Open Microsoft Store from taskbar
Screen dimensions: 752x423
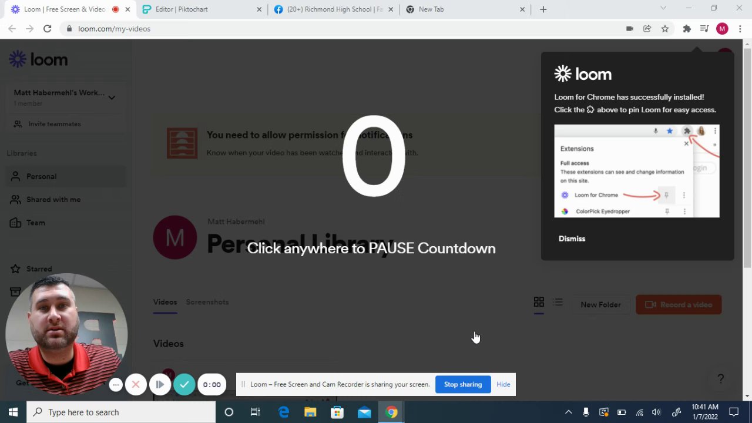[x=337, y=412]
